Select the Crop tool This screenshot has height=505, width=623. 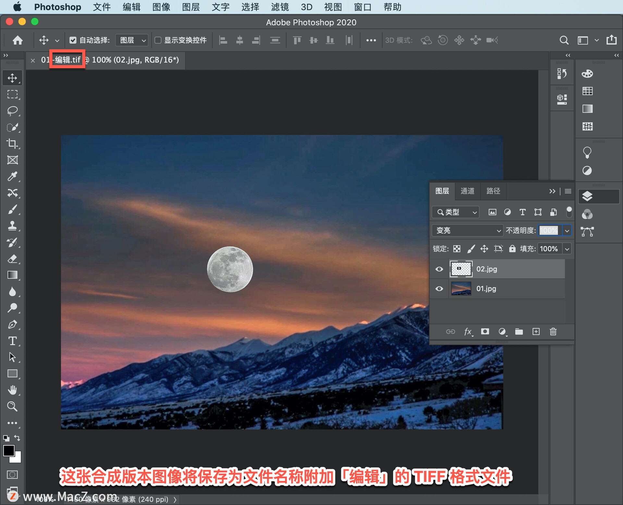coord(12,143)
